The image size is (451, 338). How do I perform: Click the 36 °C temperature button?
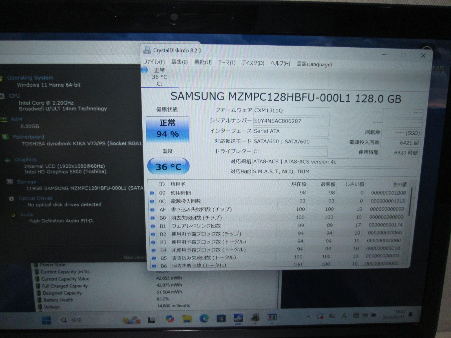(x=168, y=166)
